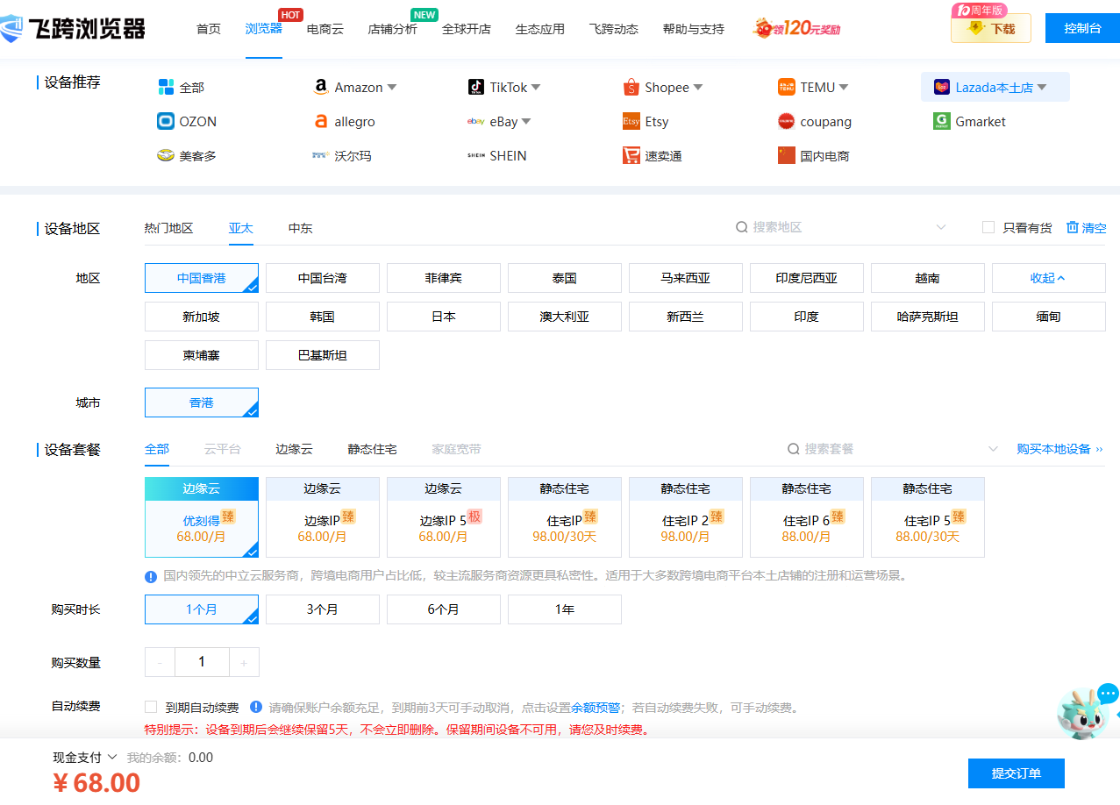Collapse region list with 收起
The height and width of the screenshot is (805, 1120).
[1048, 278]
